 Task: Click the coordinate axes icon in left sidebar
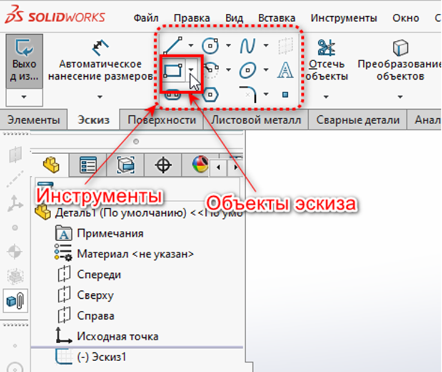(14, 203)
